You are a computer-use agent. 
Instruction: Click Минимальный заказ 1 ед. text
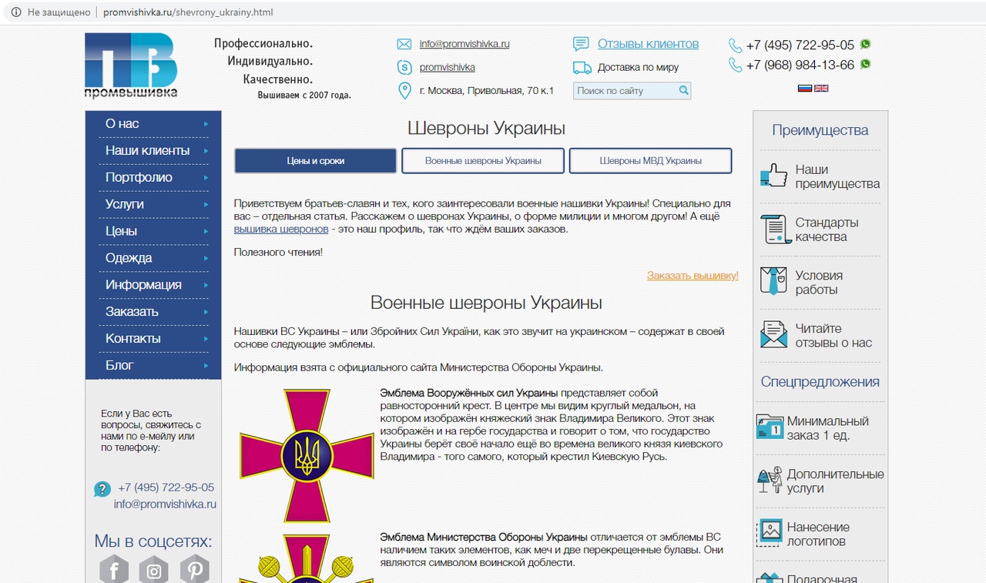827,428
